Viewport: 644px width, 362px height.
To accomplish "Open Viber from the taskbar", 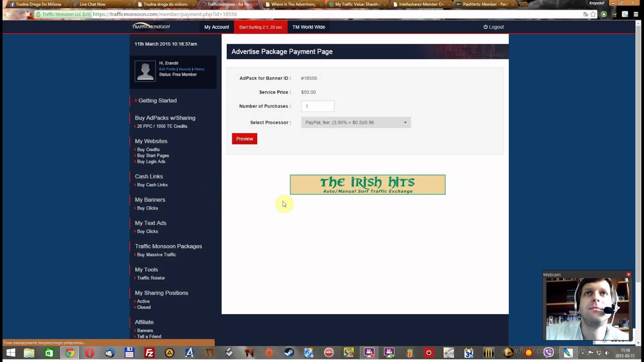I will pos(548,353).
